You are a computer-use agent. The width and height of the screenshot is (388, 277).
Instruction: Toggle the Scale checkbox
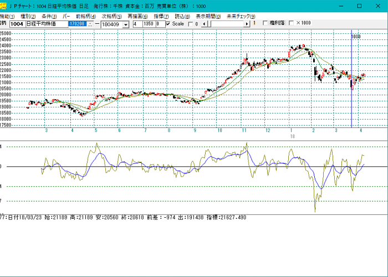(x=168, y=24)
